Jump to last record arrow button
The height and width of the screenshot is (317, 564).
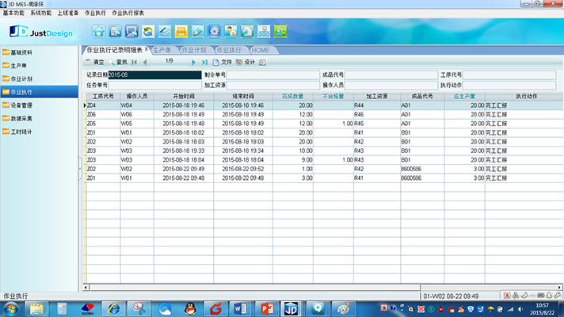(x=204, y=63)
